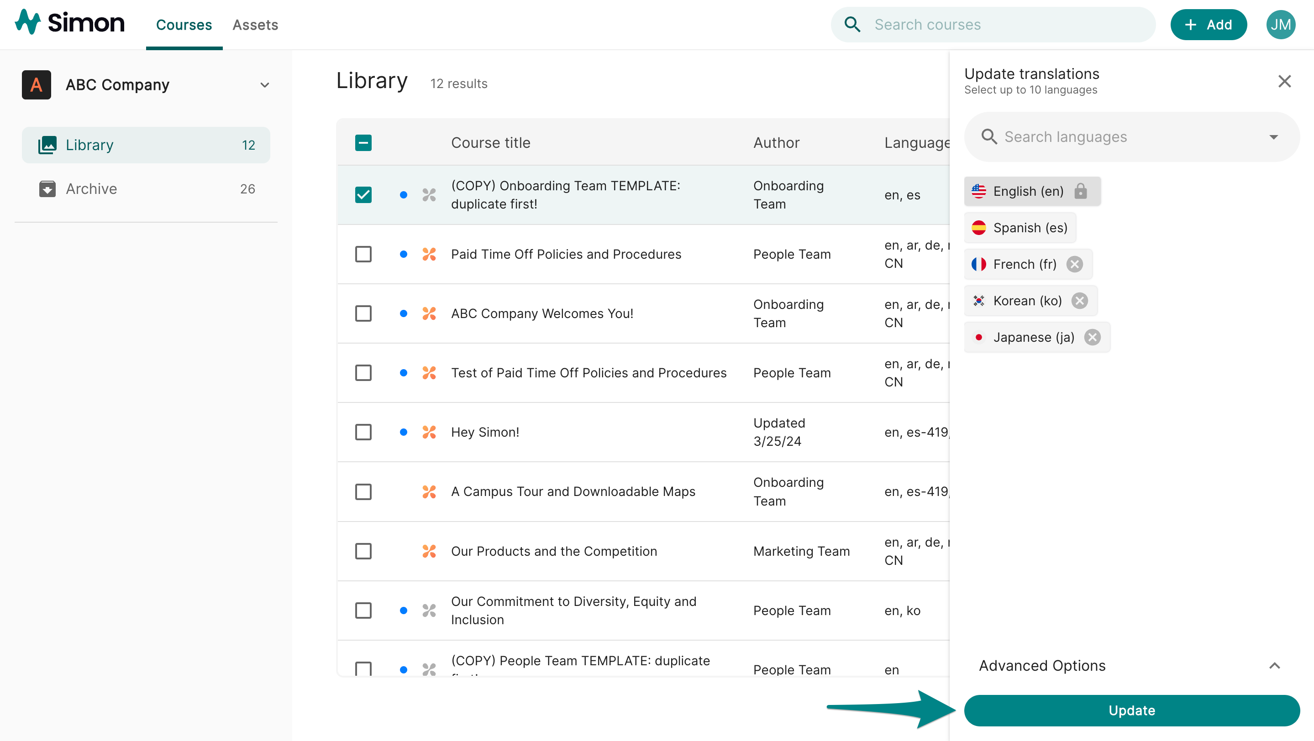1314x741 pixels.
Task: Open the Hey Simon! course
Action: 485,432
